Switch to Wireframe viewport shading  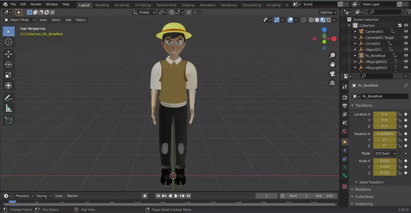tap(311, 20)
